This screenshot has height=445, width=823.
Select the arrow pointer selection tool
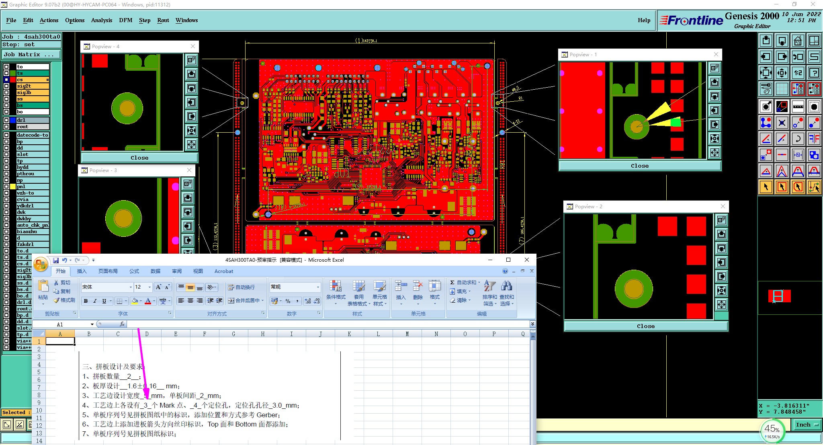coord(766,187)
